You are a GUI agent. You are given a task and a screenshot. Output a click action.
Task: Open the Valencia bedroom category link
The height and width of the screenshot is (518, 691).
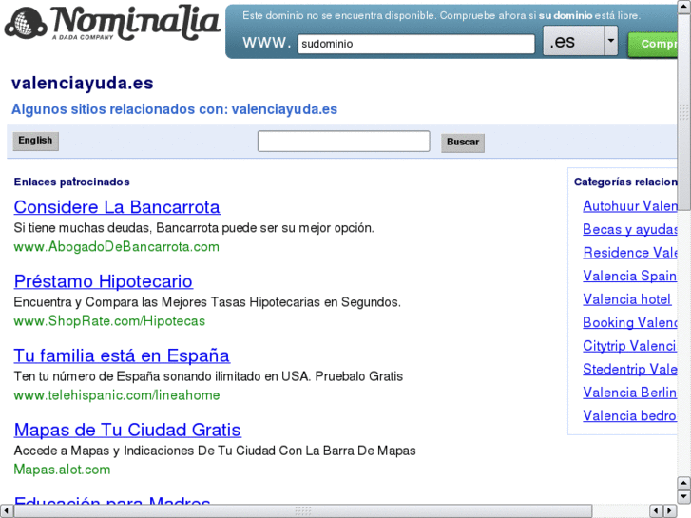[629, 415]
